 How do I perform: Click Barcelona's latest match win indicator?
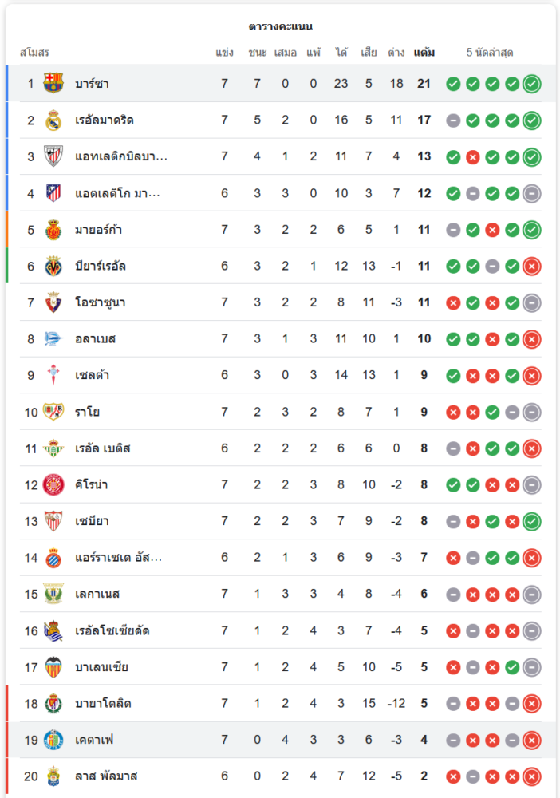(532, 84)
